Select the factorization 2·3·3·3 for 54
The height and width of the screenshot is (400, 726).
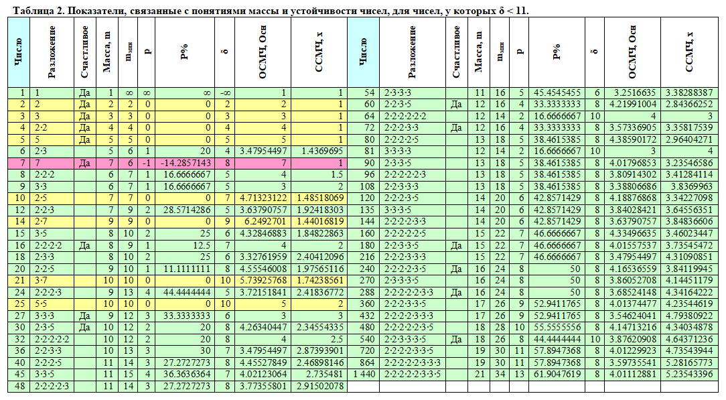(x=412, y=92)
